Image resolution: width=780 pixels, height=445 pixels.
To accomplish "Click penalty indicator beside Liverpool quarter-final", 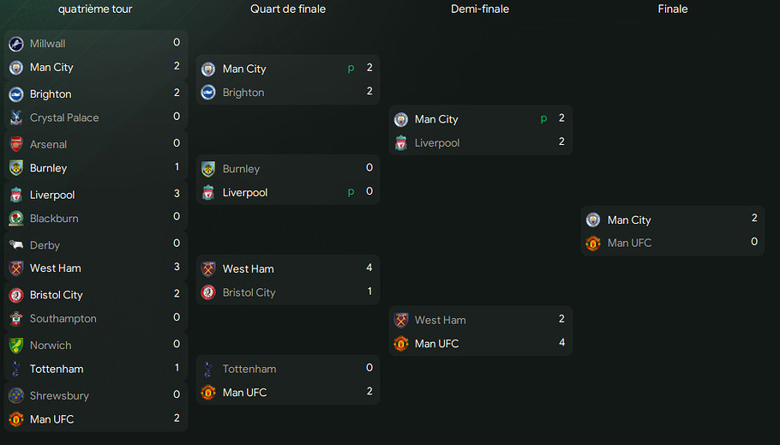I will tap(351, 192).
